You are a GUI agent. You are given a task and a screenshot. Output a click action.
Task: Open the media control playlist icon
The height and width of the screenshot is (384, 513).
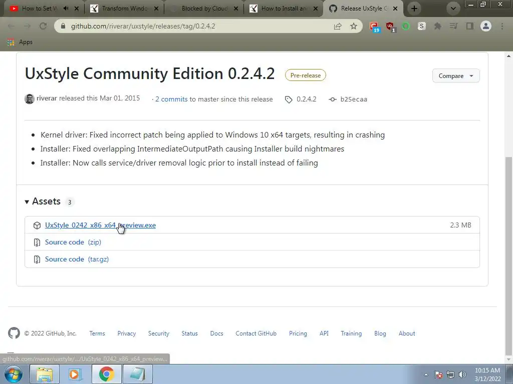coord(453,26)
